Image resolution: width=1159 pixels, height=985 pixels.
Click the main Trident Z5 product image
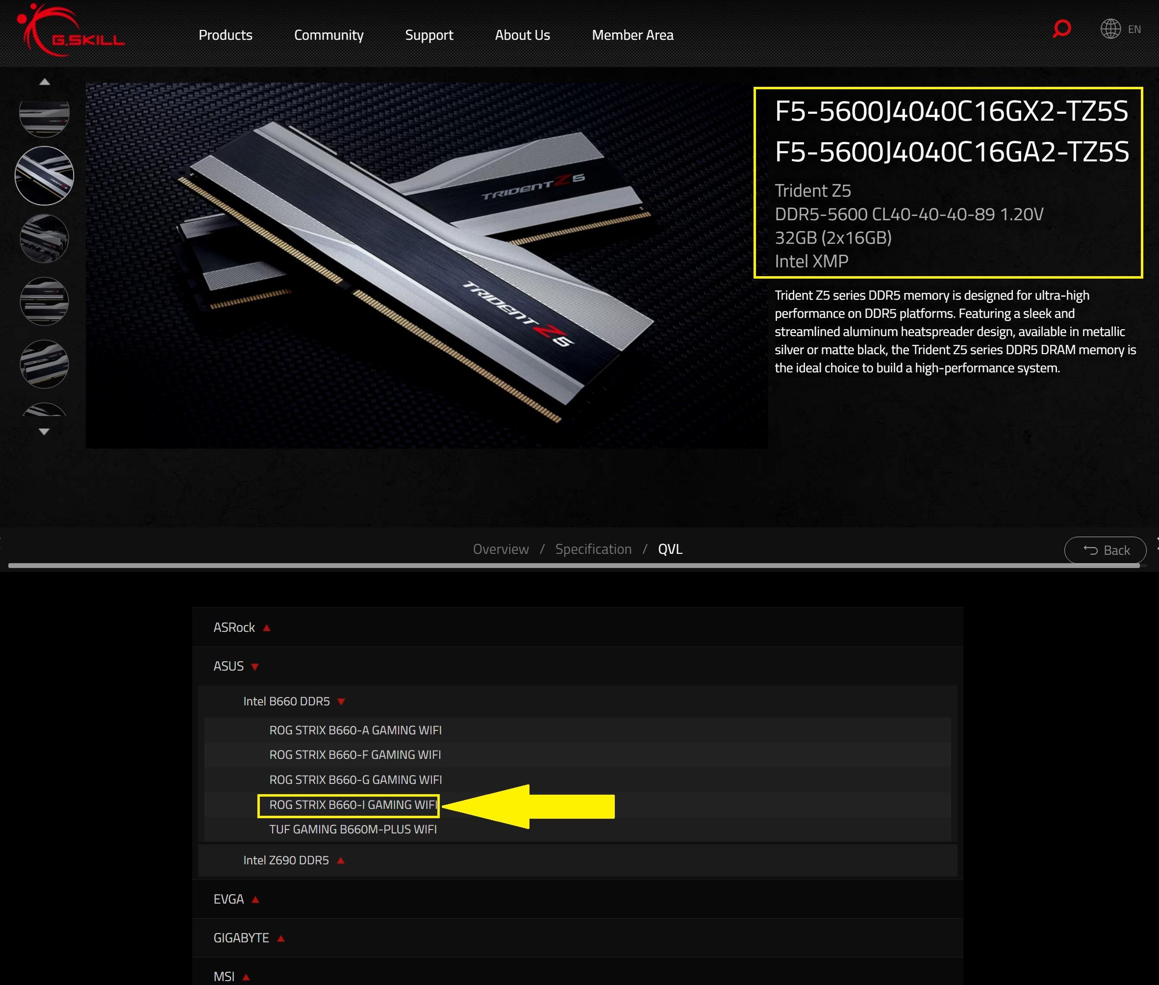tap(427, 266)
